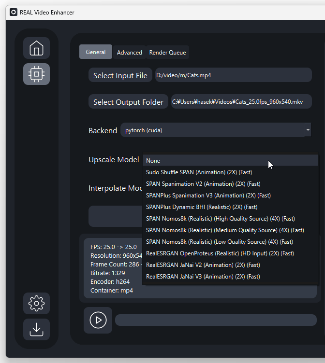
Task: Click the FPS: 25.0 -> 25.0 text
Action: 114,247
